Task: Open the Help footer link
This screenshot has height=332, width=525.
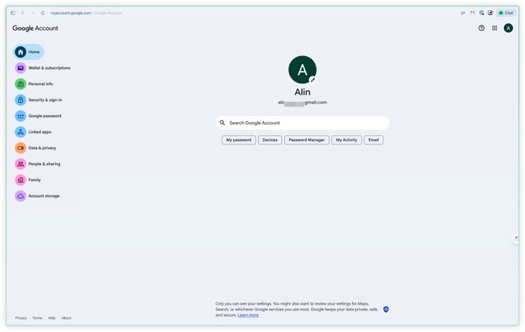Action: pyautogui.click(x=52, y=318)
